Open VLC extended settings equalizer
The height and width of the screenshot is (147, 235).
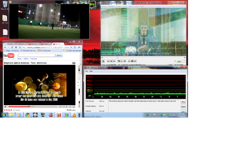[125, 61]
